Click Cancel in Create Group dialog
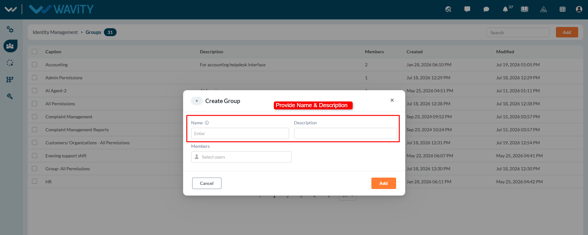588x235 pixels. click(x=206, y=183)
